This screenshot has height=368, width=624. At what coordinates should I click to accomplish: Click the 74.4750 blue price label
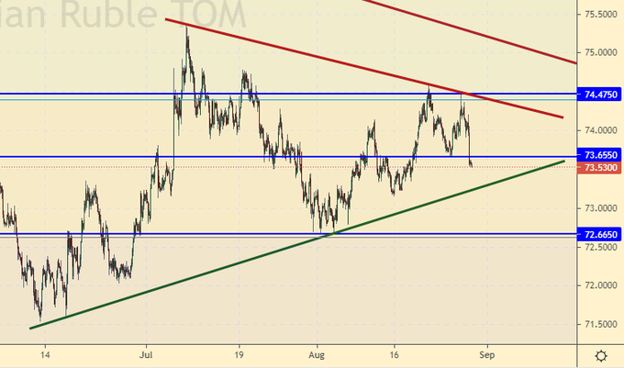[x=600, y=95]
